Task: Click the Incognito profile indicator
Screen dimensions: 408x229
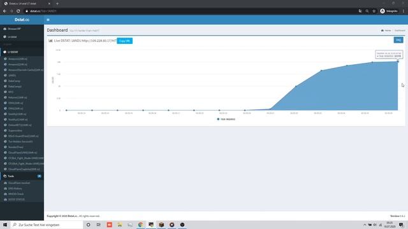Action: tap(389, 11)
